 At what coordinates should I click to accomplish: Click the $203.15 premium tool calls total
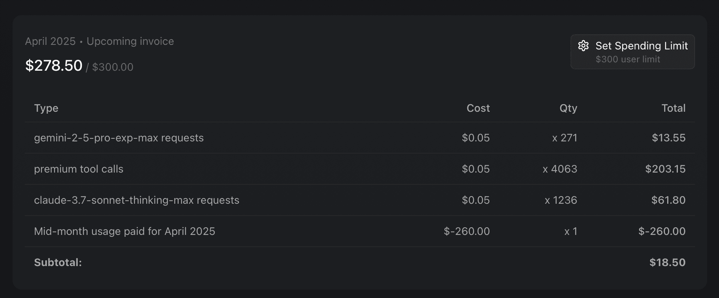pos(665,169)
